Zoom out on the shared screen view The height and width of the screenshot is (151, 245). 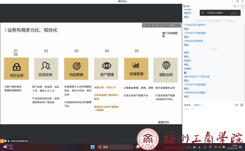click(149, 25)
